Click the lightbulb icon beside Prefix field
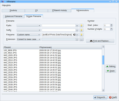Image resolution: width=119 pixels, height=101 pixels. (81, 25)
